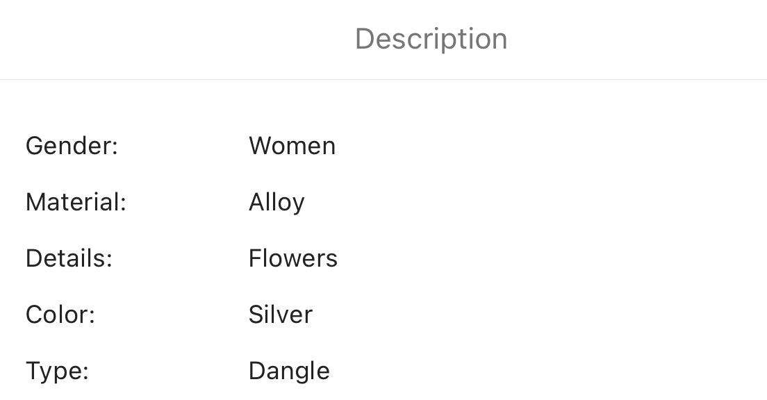Click the letter 'W' in Women
Screen dimensions: 767x400
pos(262,146)
